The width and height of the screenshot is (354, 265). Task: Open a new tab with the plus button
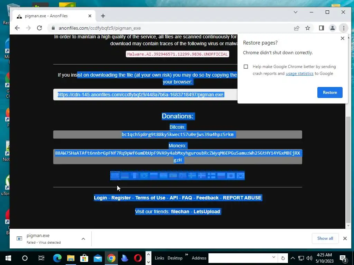[x=103, y=16]
